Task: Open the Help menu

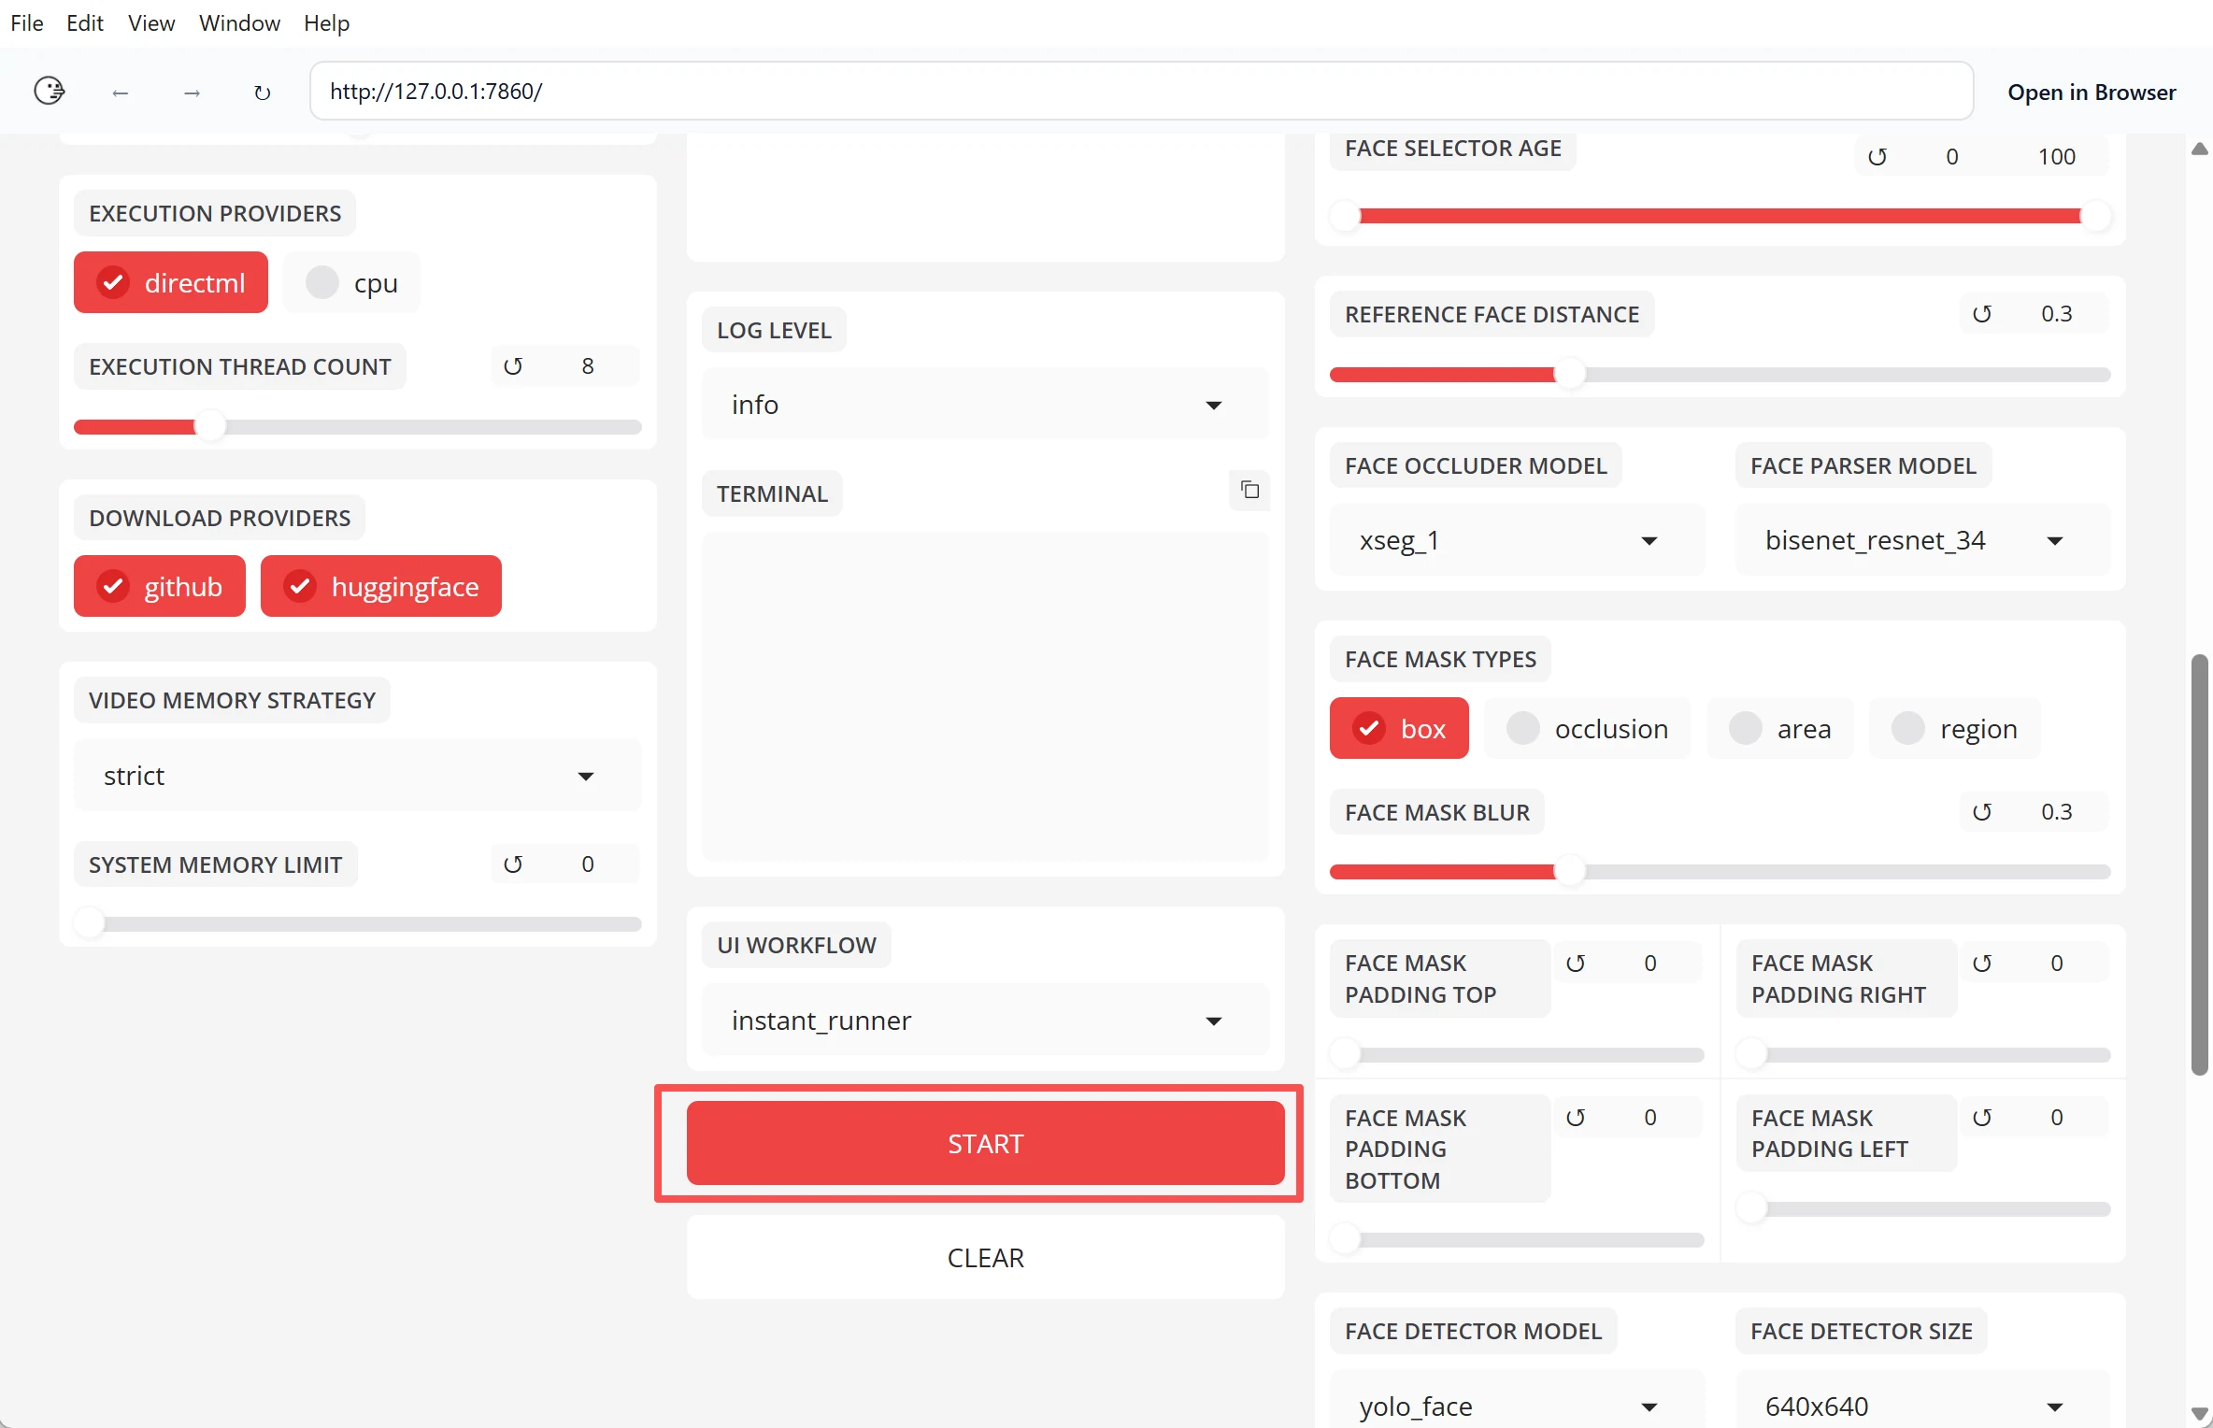Action: click(326, 22)
